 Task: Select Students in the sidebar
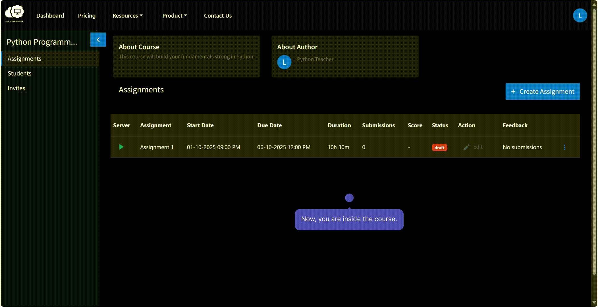tap(50, 73)
